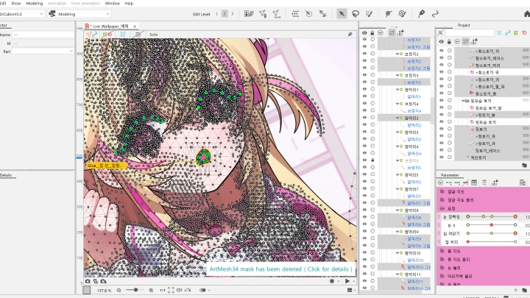This screenshot has width=530, height=298.
Task: Toggle the show-all eye in Project panel header
Action: (441, 41)
